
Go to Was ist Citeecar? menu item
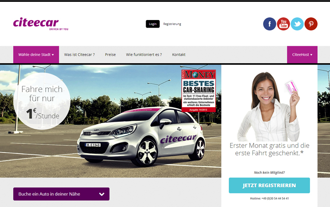tap(79, 54)
